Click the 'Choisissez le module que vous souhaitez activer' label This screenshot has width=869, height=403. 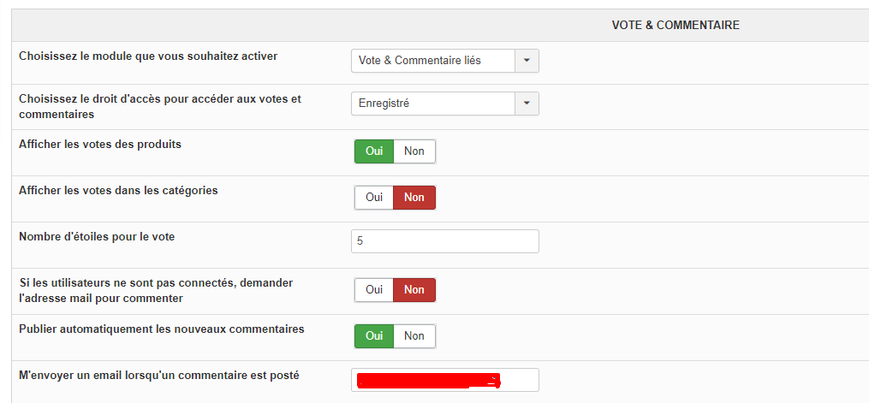click(x=148, y=56)
